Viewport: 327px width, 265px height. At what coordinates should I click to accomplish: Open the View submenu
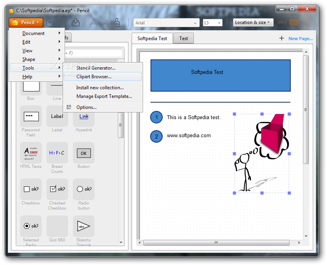[37, 51]
